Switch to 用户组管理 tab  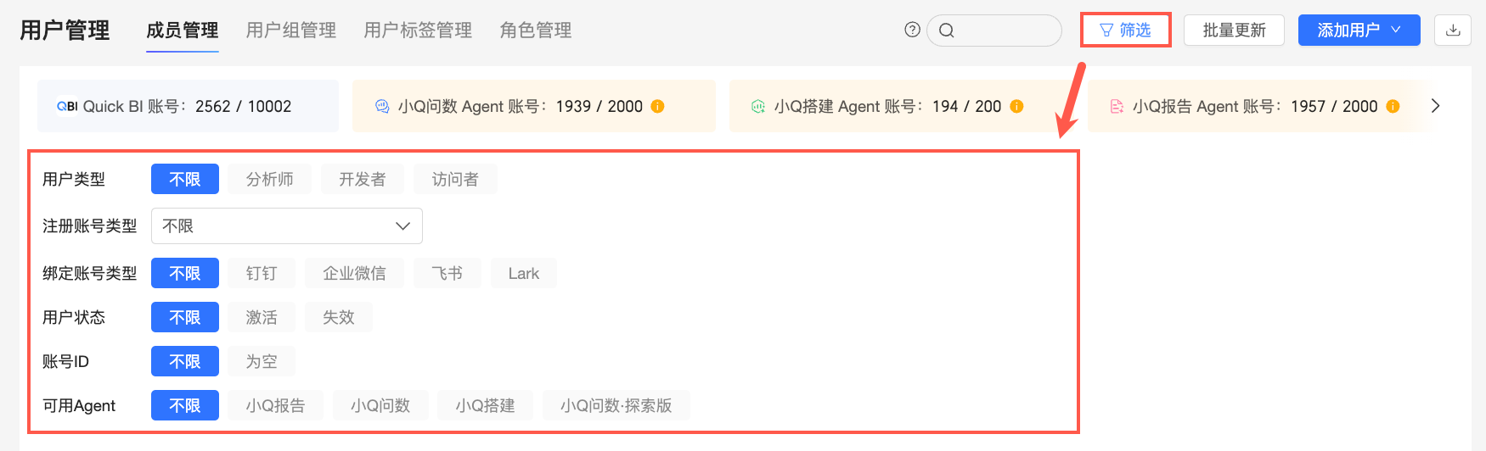coord(291,31)
